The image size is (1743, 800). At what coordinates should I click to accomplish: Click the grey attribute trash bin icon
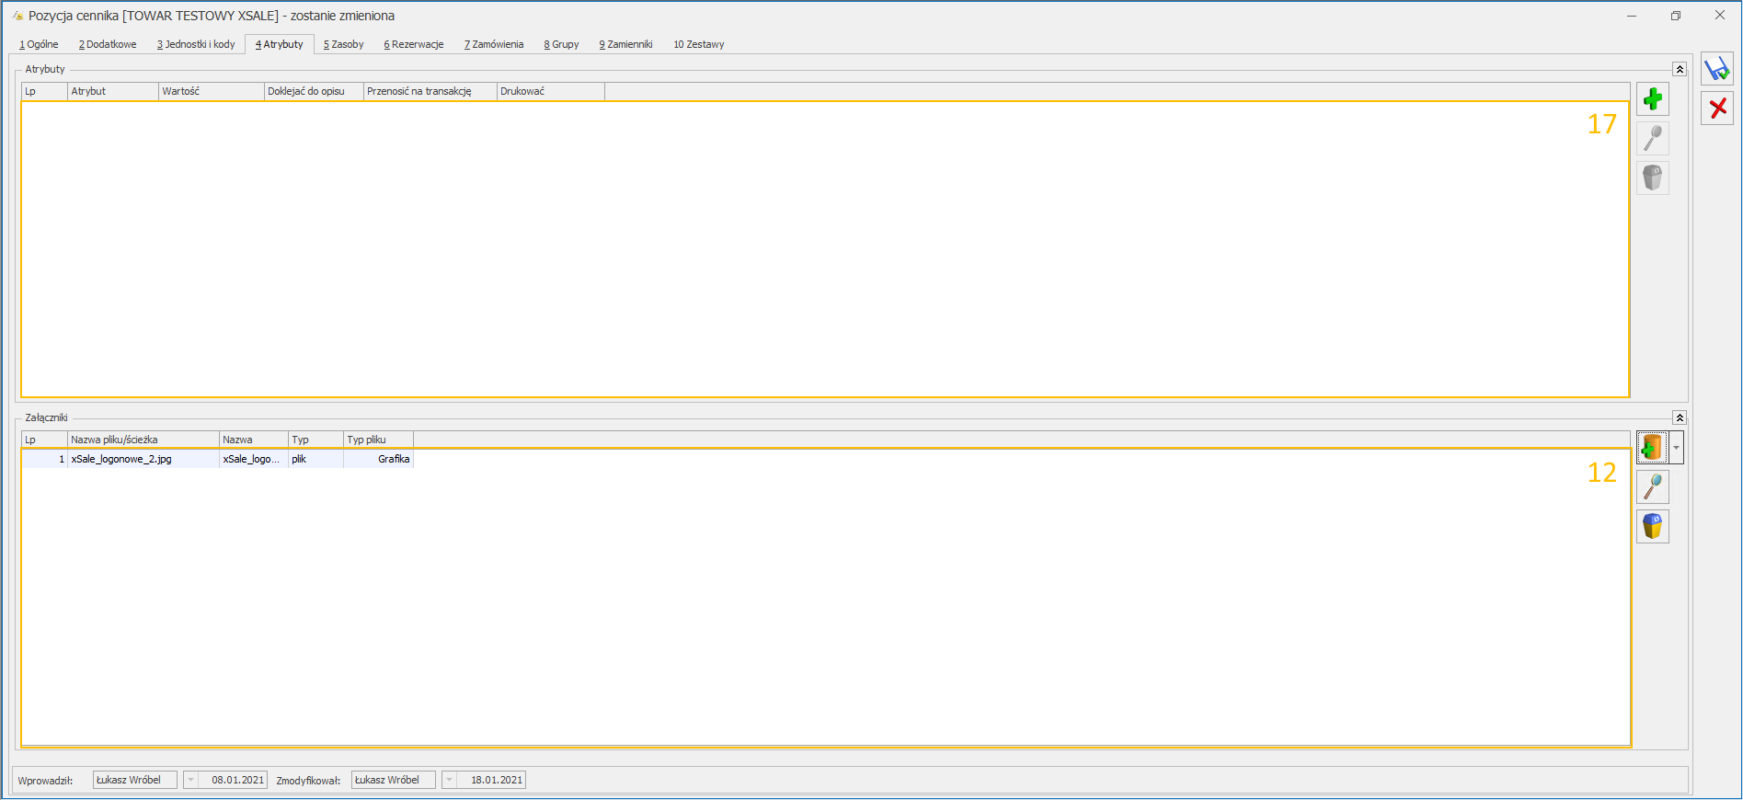1652,177
